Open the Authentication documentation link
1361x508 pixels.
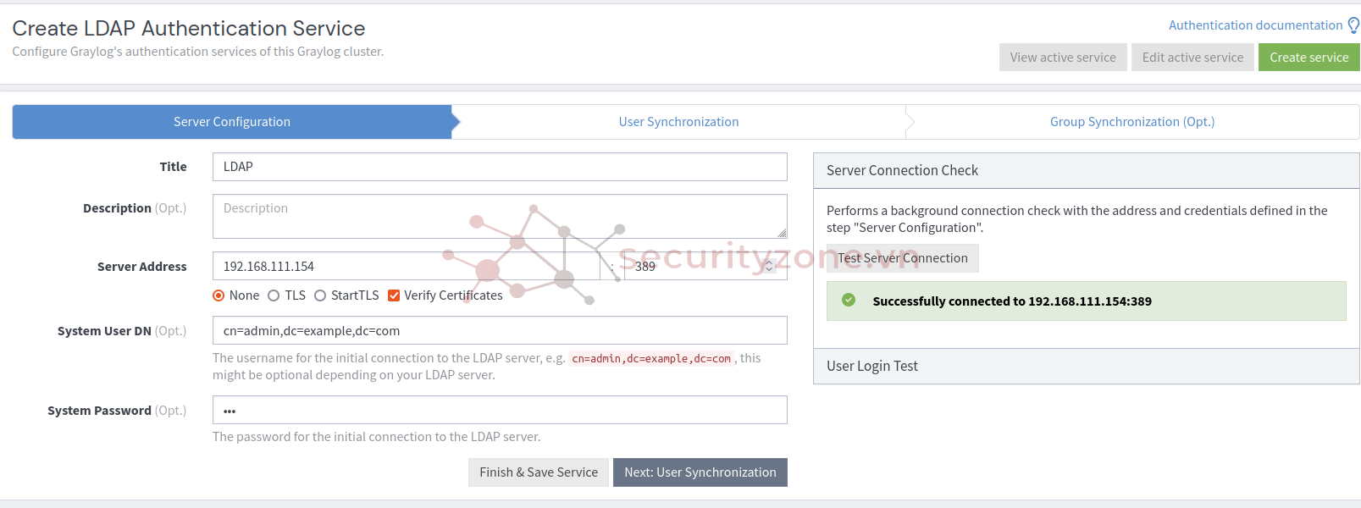click(1255, 25)
